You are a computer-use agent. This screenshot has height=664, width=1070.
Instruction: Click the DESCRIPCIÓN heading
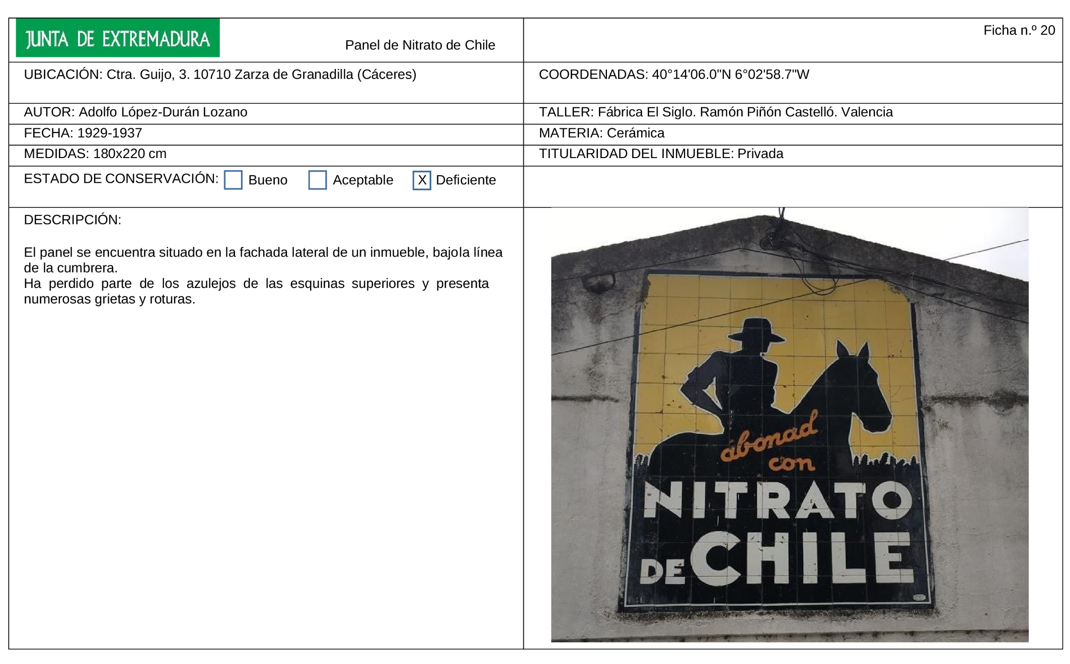coord(72,220)
